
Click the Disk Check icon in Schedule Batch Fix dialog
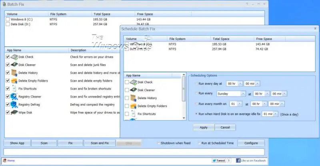(x=133, y=82)
